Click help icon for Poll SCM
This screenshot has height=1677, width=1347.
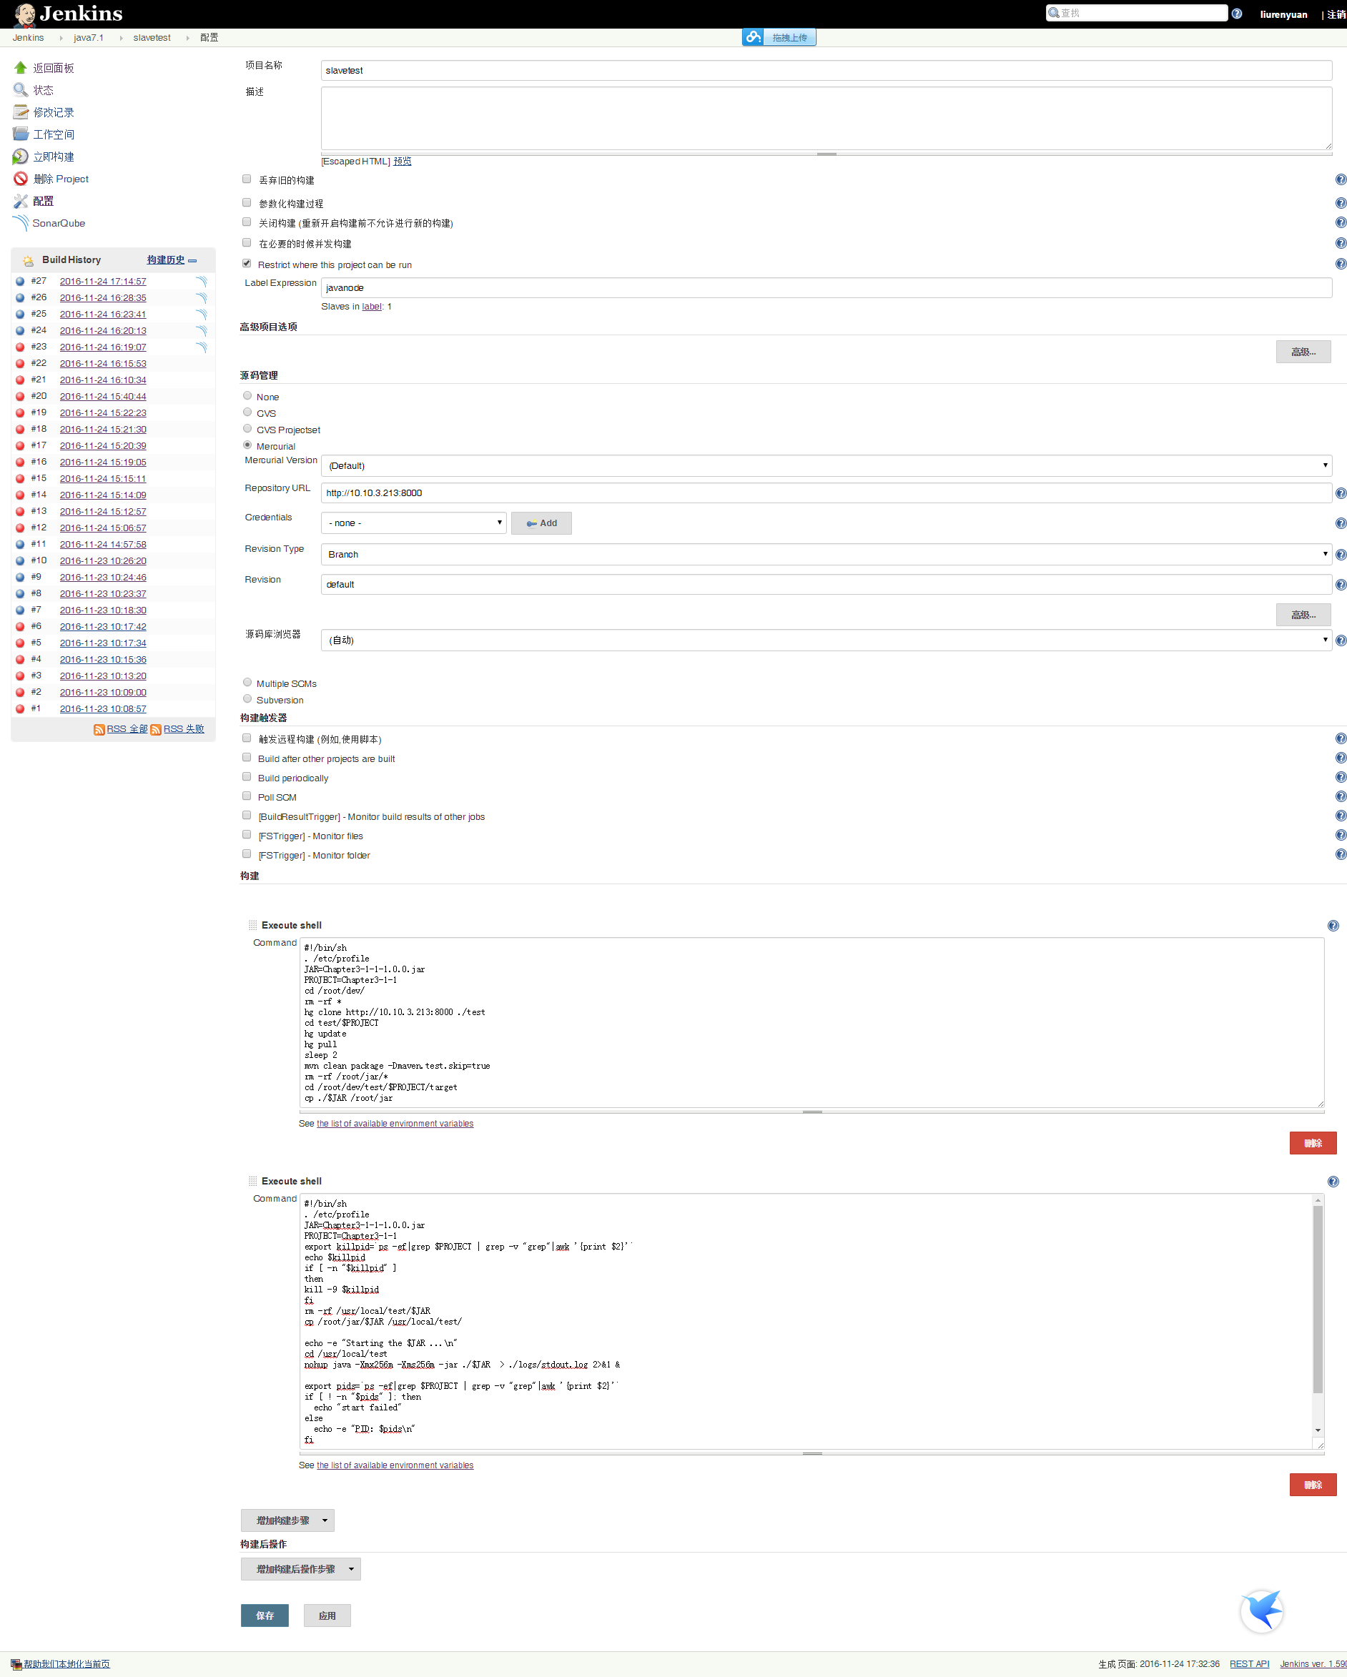(1341, 796)
